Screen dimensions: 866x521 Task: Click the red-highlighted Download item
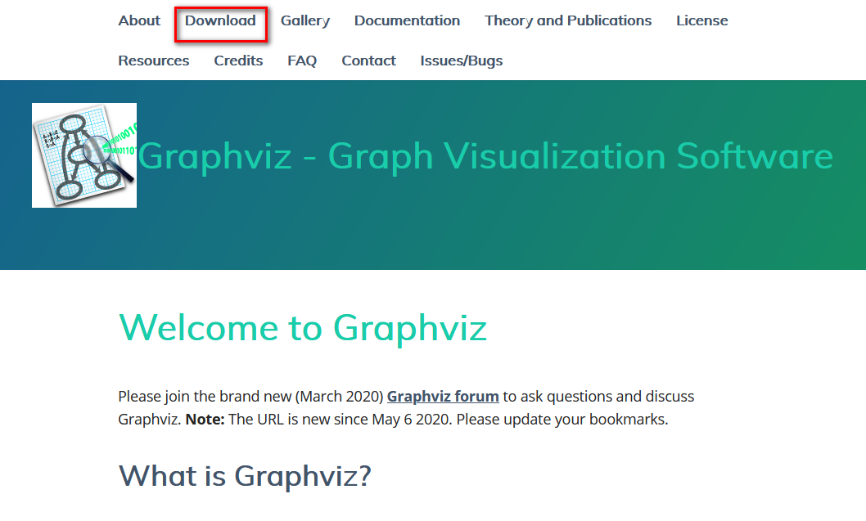tap(220, 20)
